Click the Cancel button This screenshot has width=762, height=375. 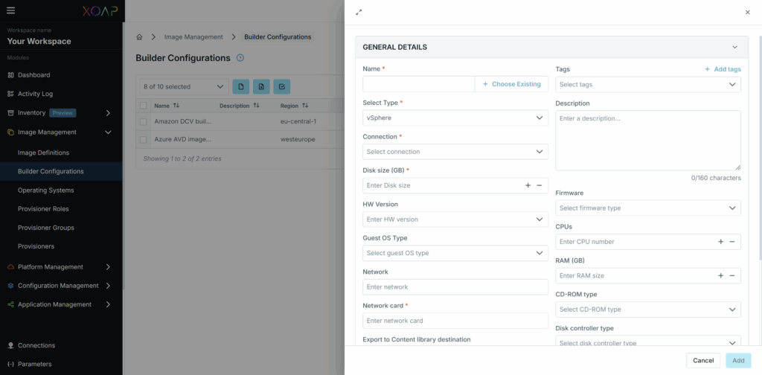(703, 360)
